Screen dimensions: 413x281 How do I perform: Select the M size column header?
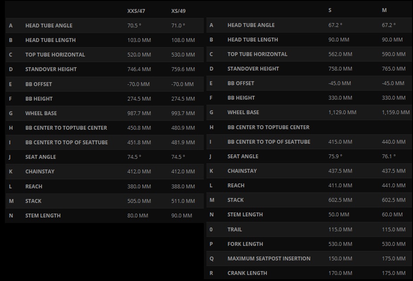[384, 10]
